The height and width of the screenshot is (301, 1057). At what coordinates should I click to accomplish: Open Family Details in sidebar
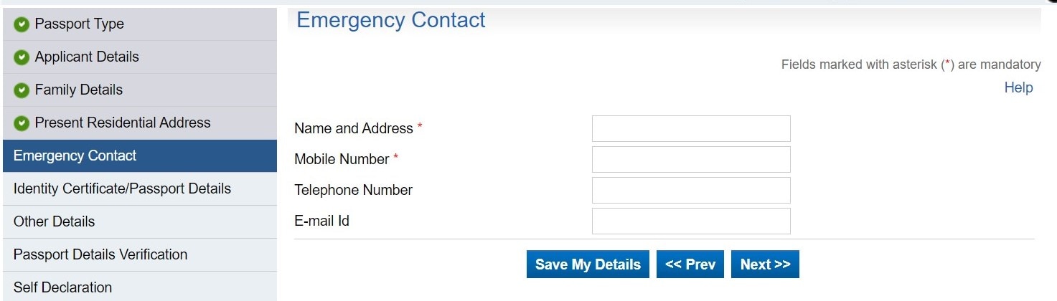79,90
